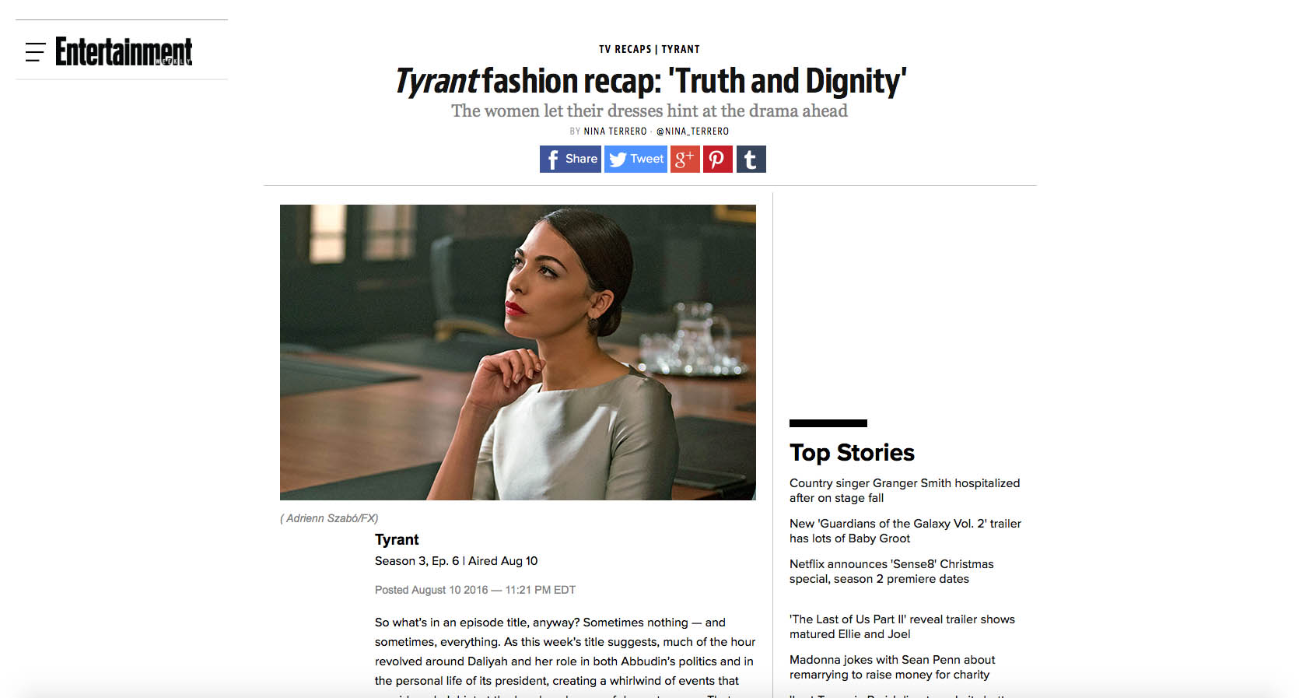
Task: Share via the Google Plus icon
Action: [x=685, y=159]
